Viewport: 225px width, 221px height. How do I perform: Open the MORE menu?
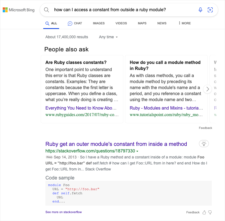(184, 23)
